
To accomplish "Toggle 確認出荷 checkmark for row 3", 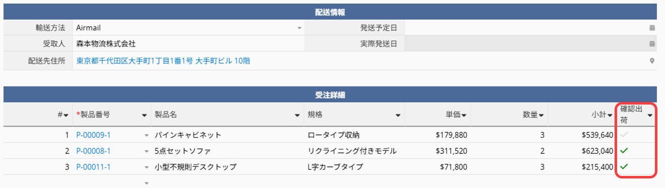I will pyautogui.click(x=624, y=166).
